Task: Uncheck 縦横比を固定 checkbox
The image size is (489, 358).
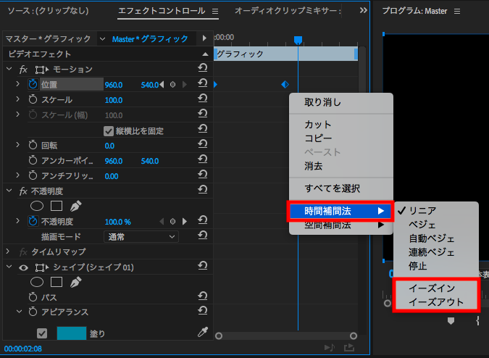Action: [109, 131]
